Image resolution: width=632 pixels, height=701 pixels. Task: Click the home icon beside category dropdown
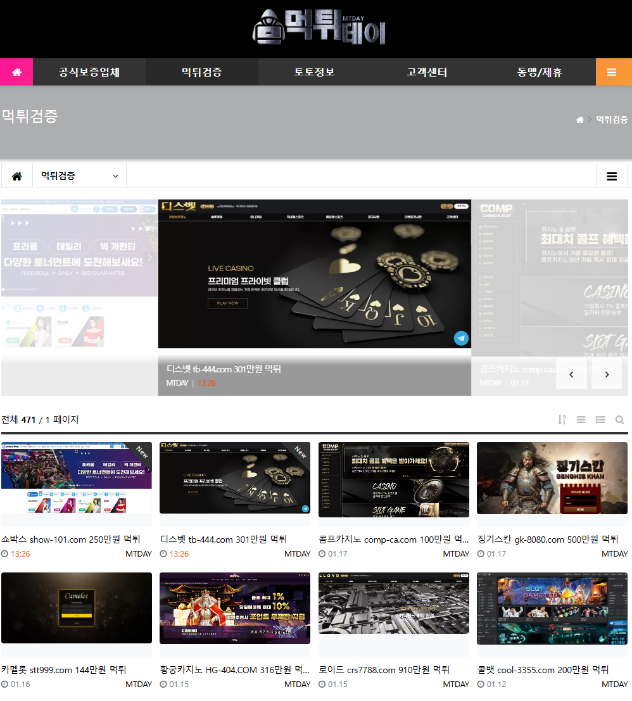[x=17, y=176]
